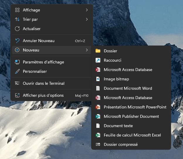The image size is (183, 159).
Task: Select Annuler Nouveau undo entry
Action: 52,41
